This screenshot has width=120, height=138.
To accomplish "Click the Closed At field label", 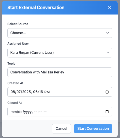I will coord(15,103).
